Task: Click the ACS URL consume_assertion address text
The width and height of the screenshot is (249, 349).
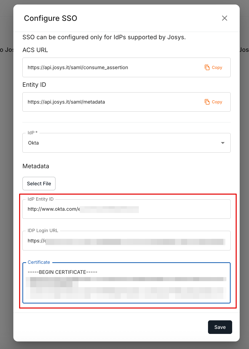Action: click(x=78, y=67)
